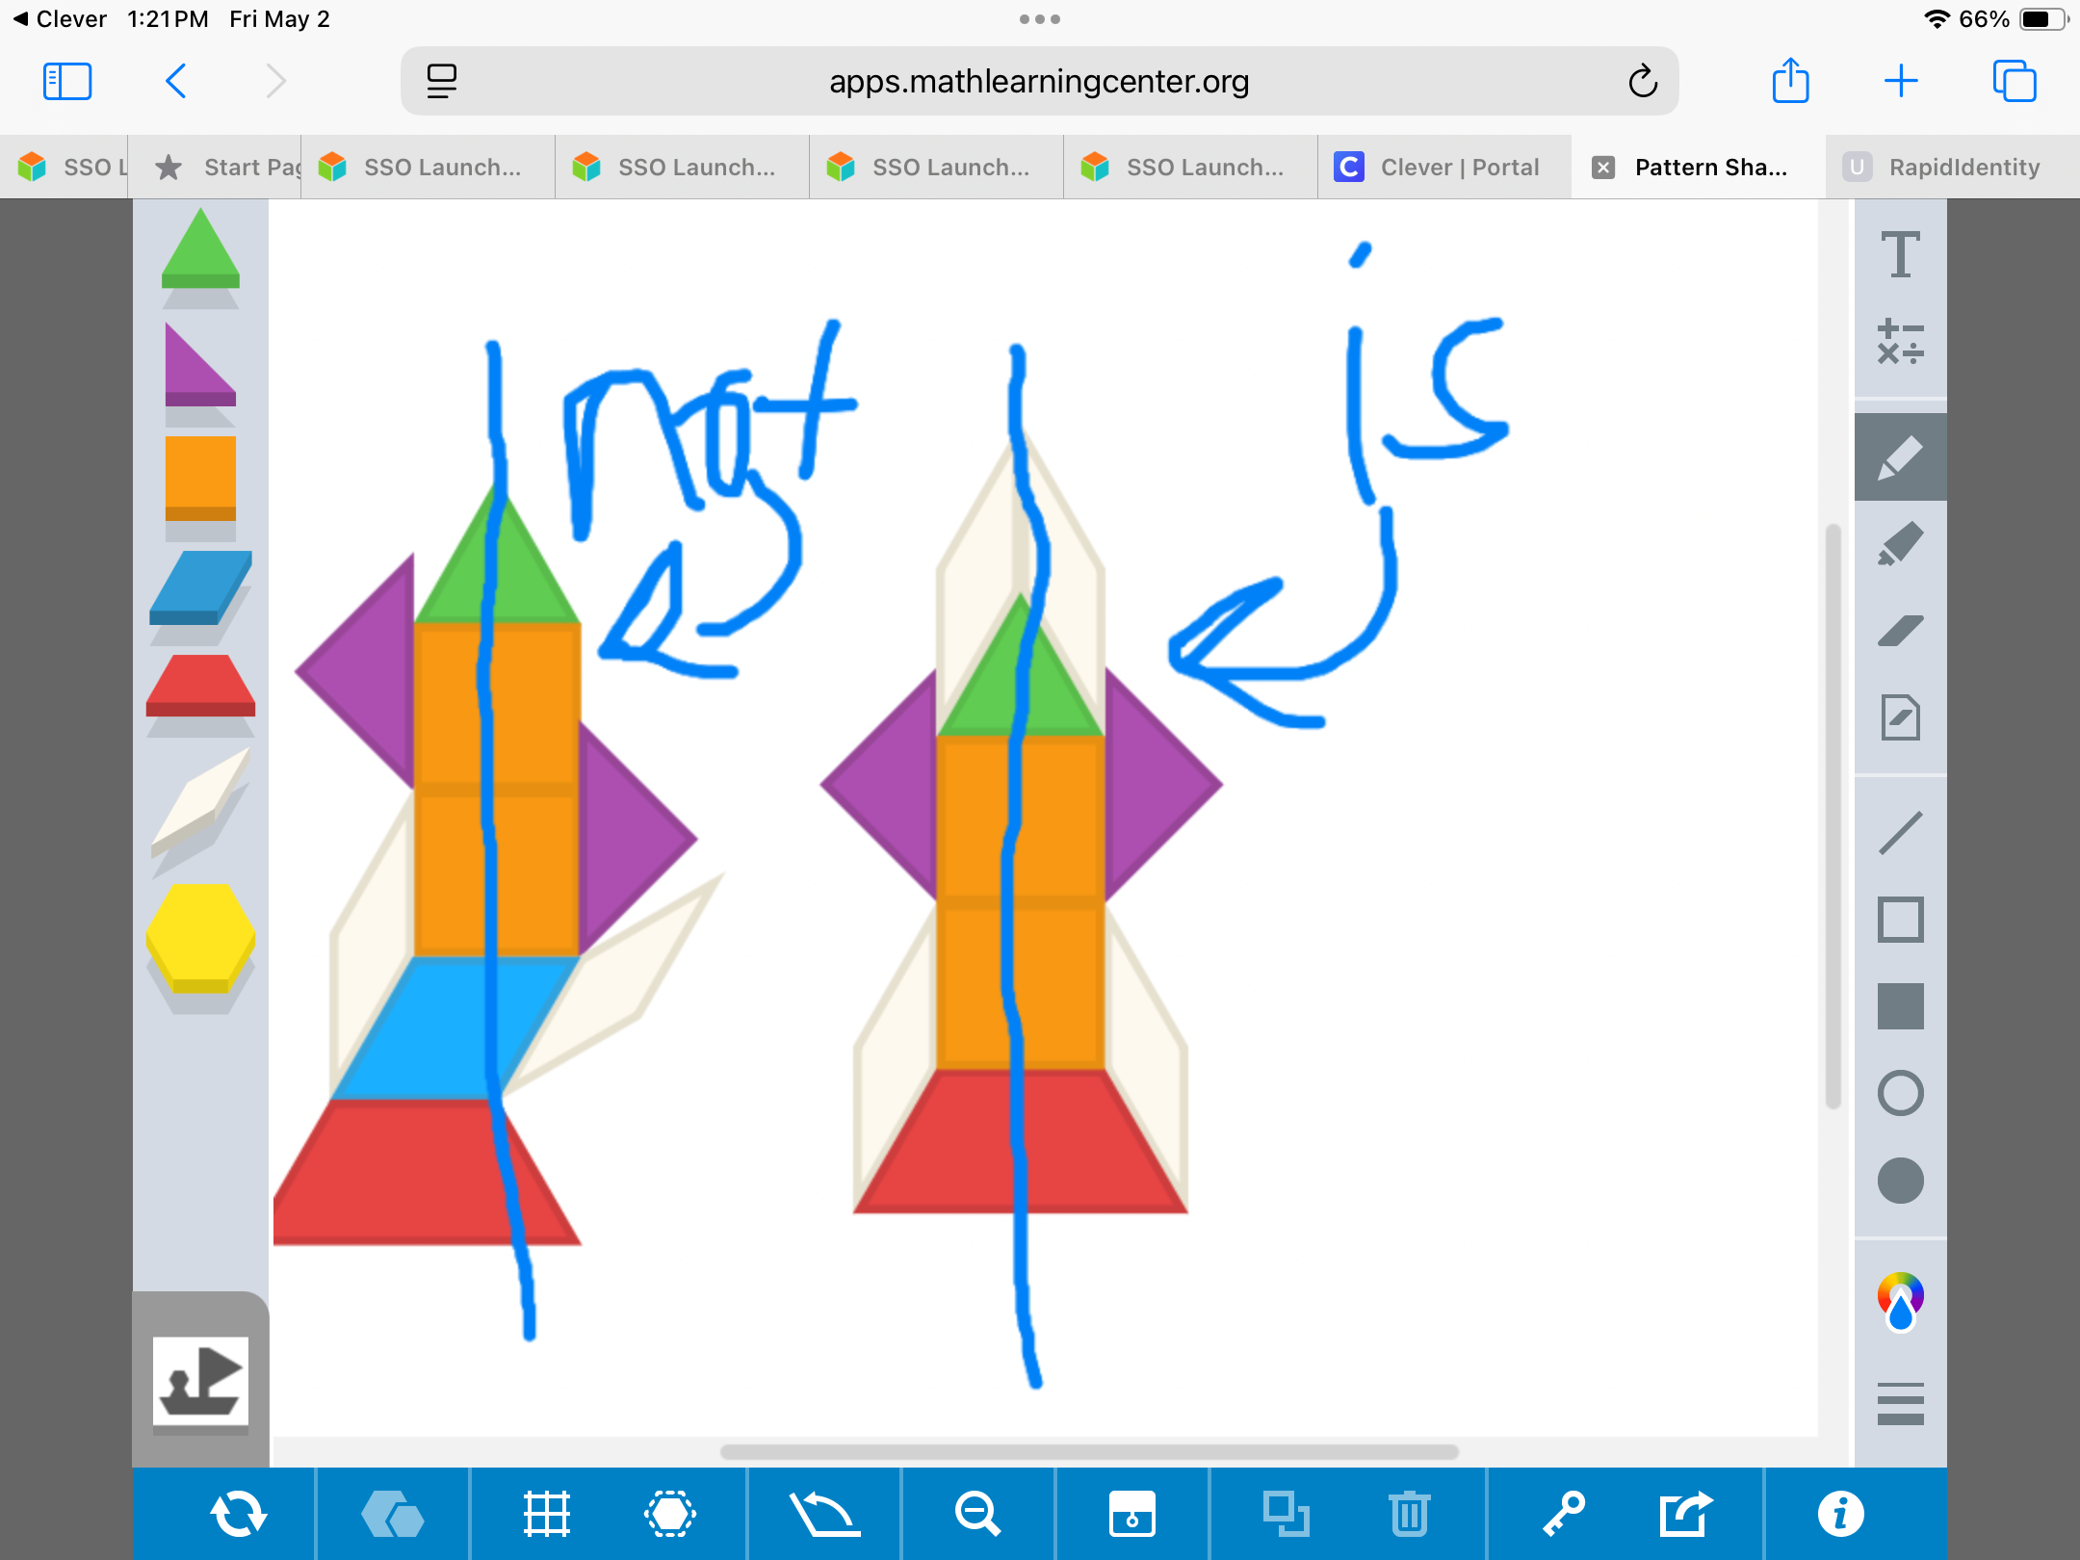Pick the red trapezoid shape

[200, 686]
